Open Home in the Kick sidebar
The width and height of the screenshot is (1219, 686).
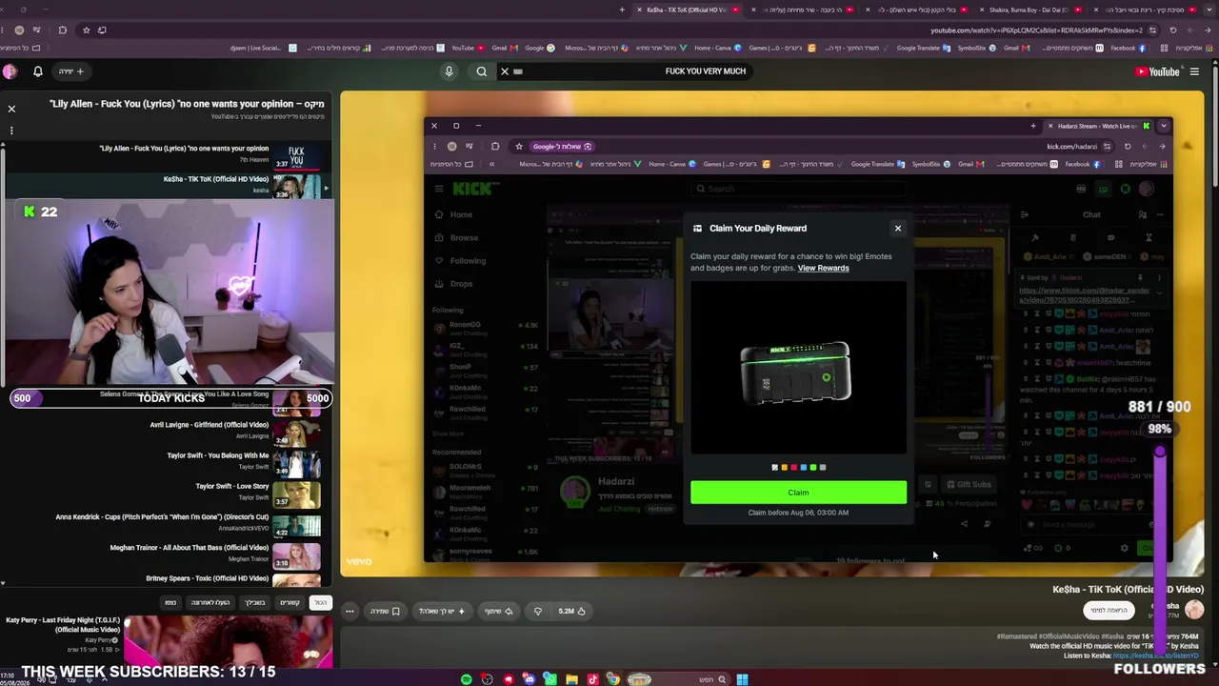coord(461,214)
